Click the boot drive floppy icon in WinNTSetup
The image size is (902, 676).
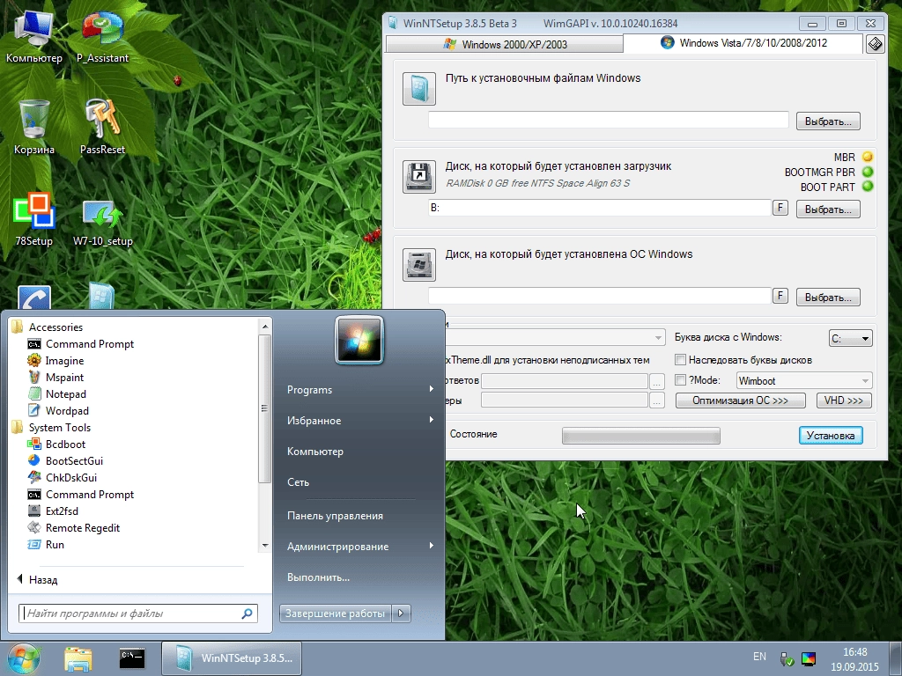[418, 176]
